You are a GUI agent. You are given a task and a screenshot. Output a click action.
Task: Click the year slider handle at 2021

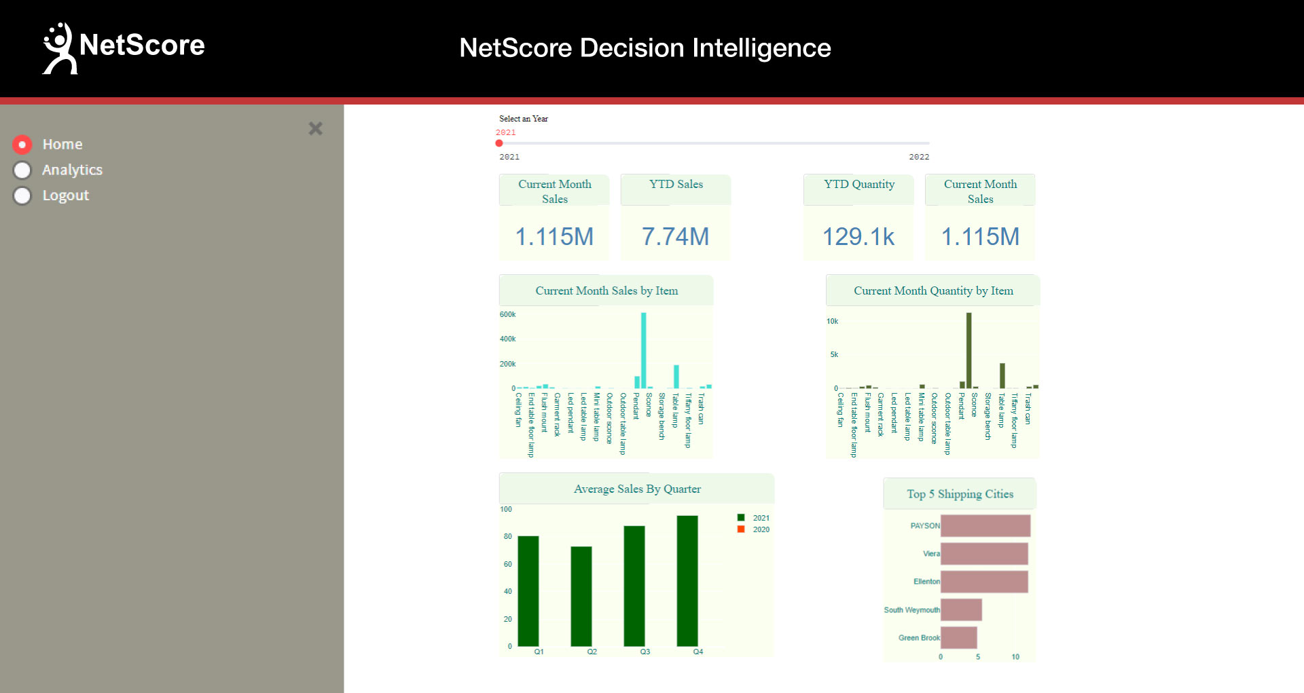pos(499,143)
